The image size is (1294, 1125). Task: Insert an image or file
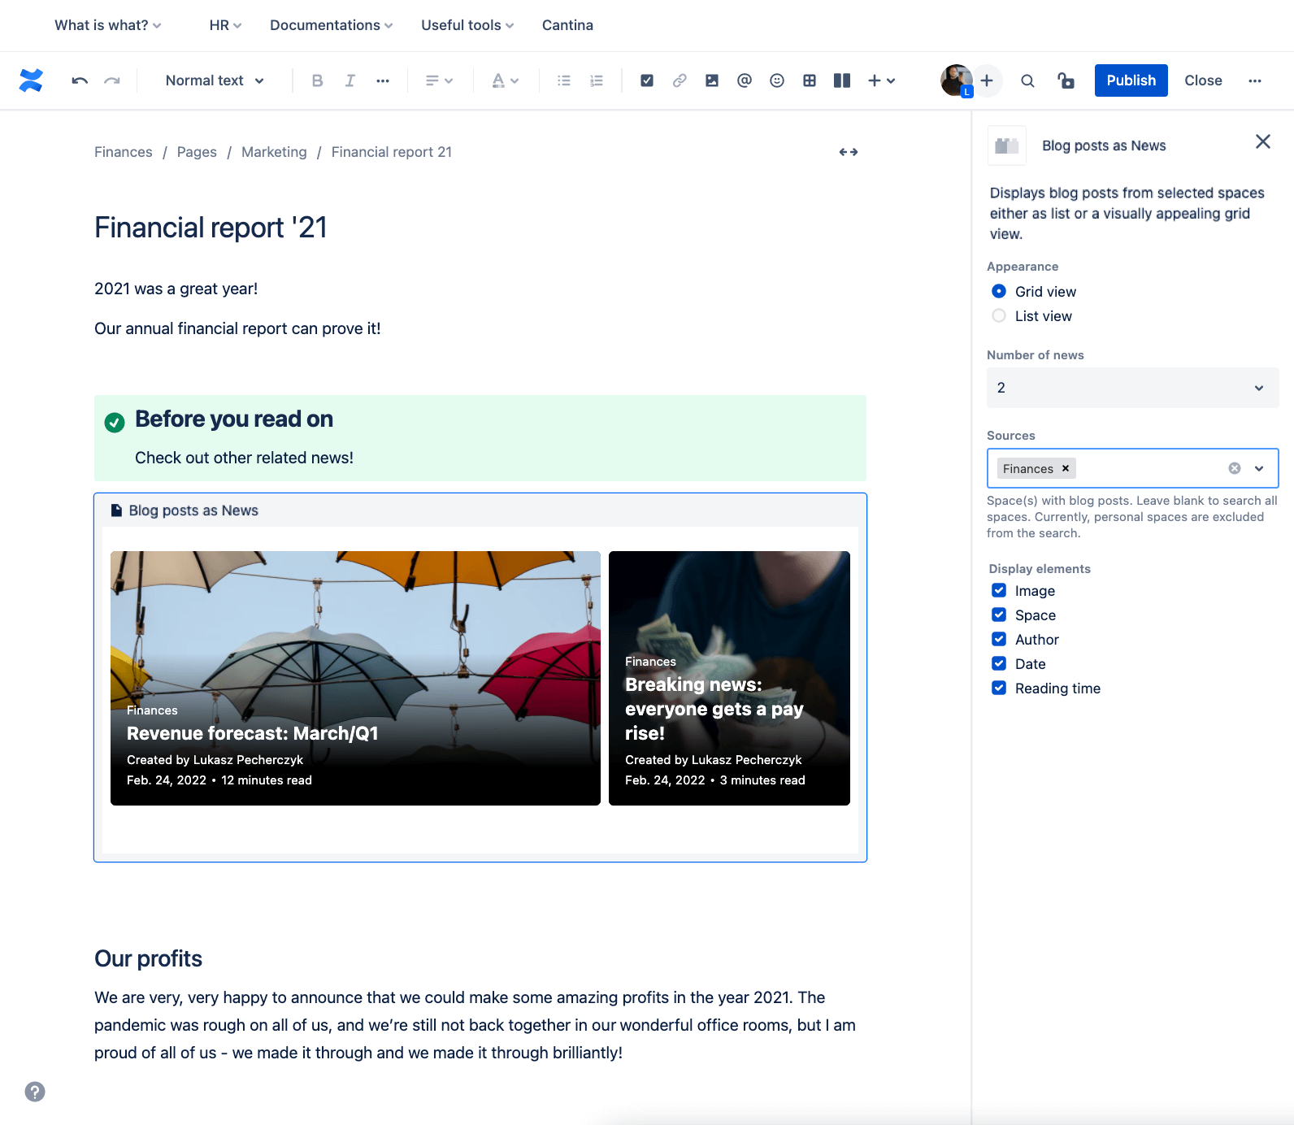(711, 80)
